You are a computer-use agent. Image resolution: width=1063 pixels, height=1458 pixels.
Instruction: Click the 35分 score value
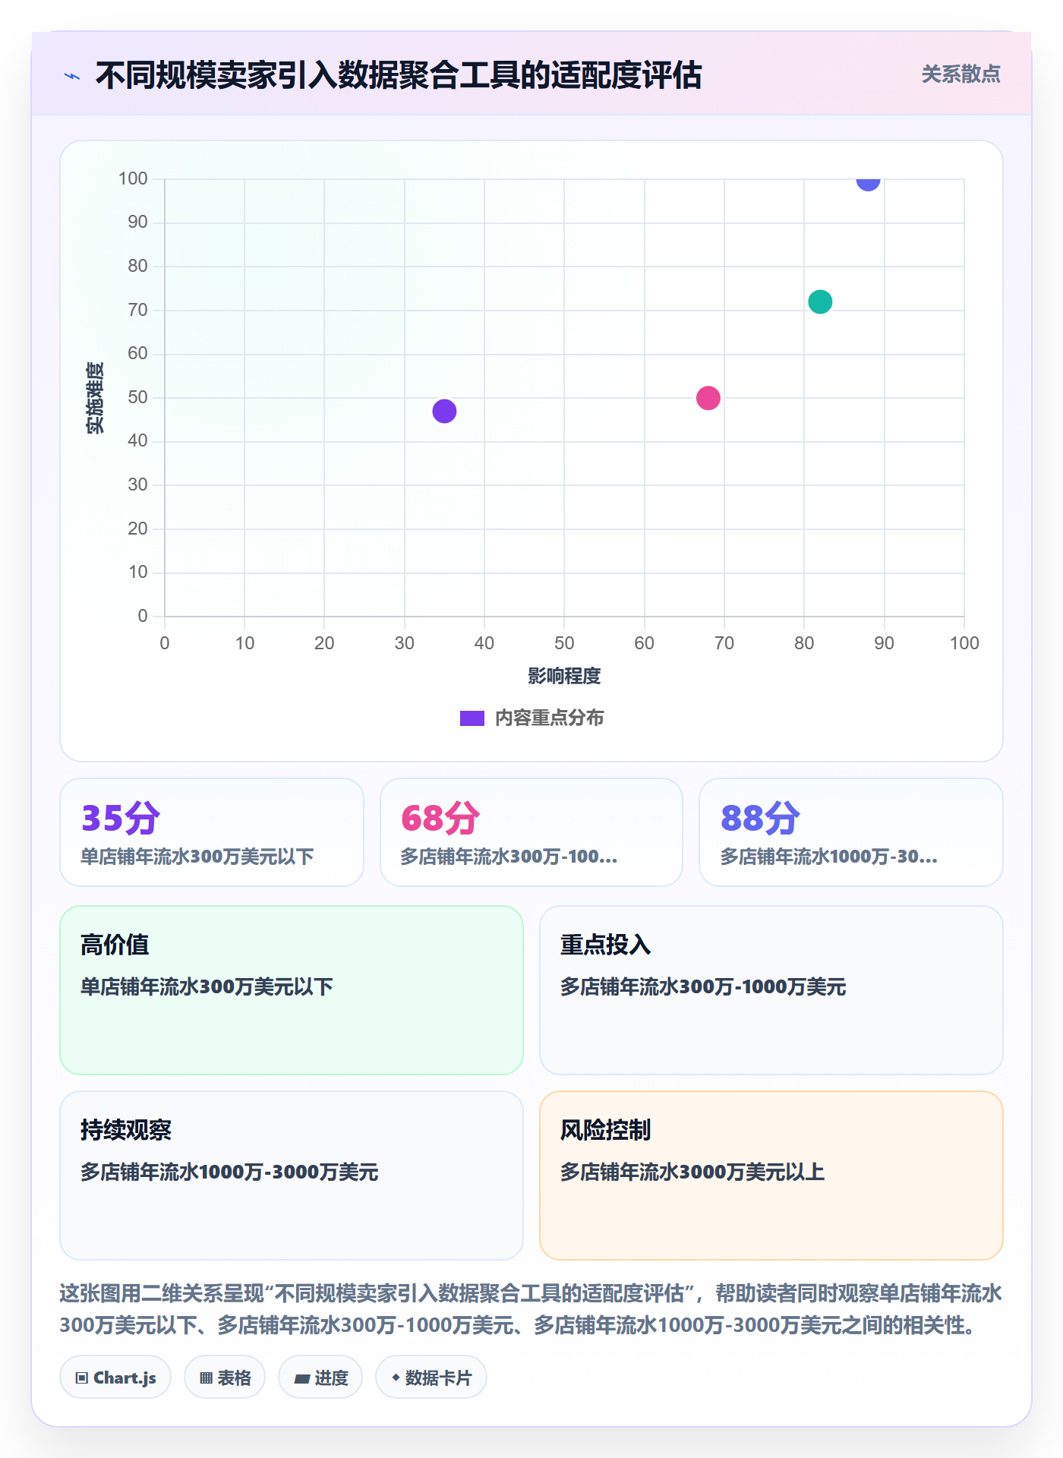121,818
